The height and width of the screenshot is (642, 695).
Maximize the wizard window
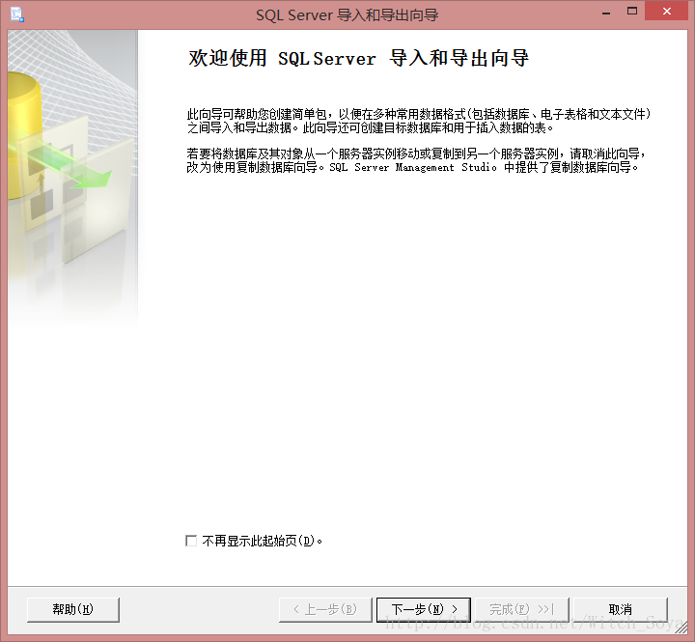coord(632,11)
